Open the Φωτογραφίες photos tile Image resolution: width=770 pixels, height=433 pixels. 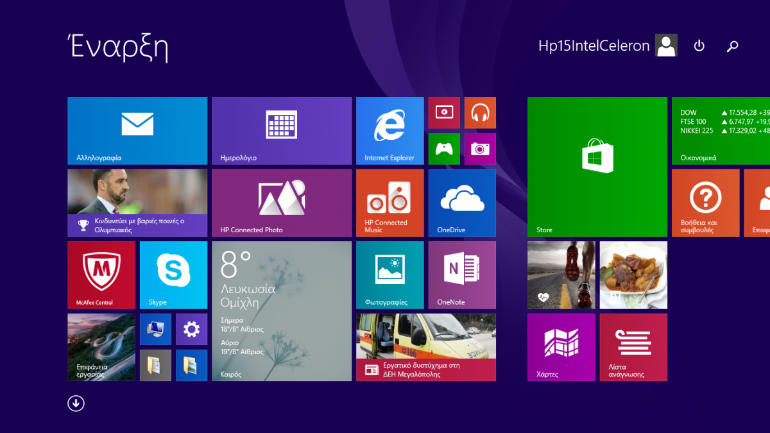[x=390, y=275]
